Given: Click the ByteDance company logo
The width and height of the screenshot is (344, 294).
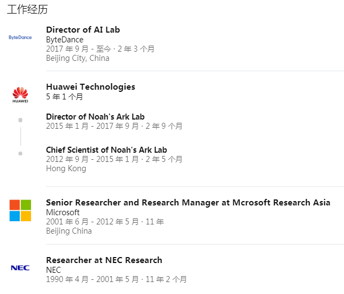Looking at the screenshot, I should pos(20,37).
